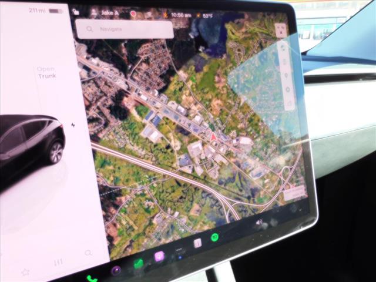This screenshot has width=376, height=282.
Task: Open the Jake A driver profile
Action: (x=105, y=13)
